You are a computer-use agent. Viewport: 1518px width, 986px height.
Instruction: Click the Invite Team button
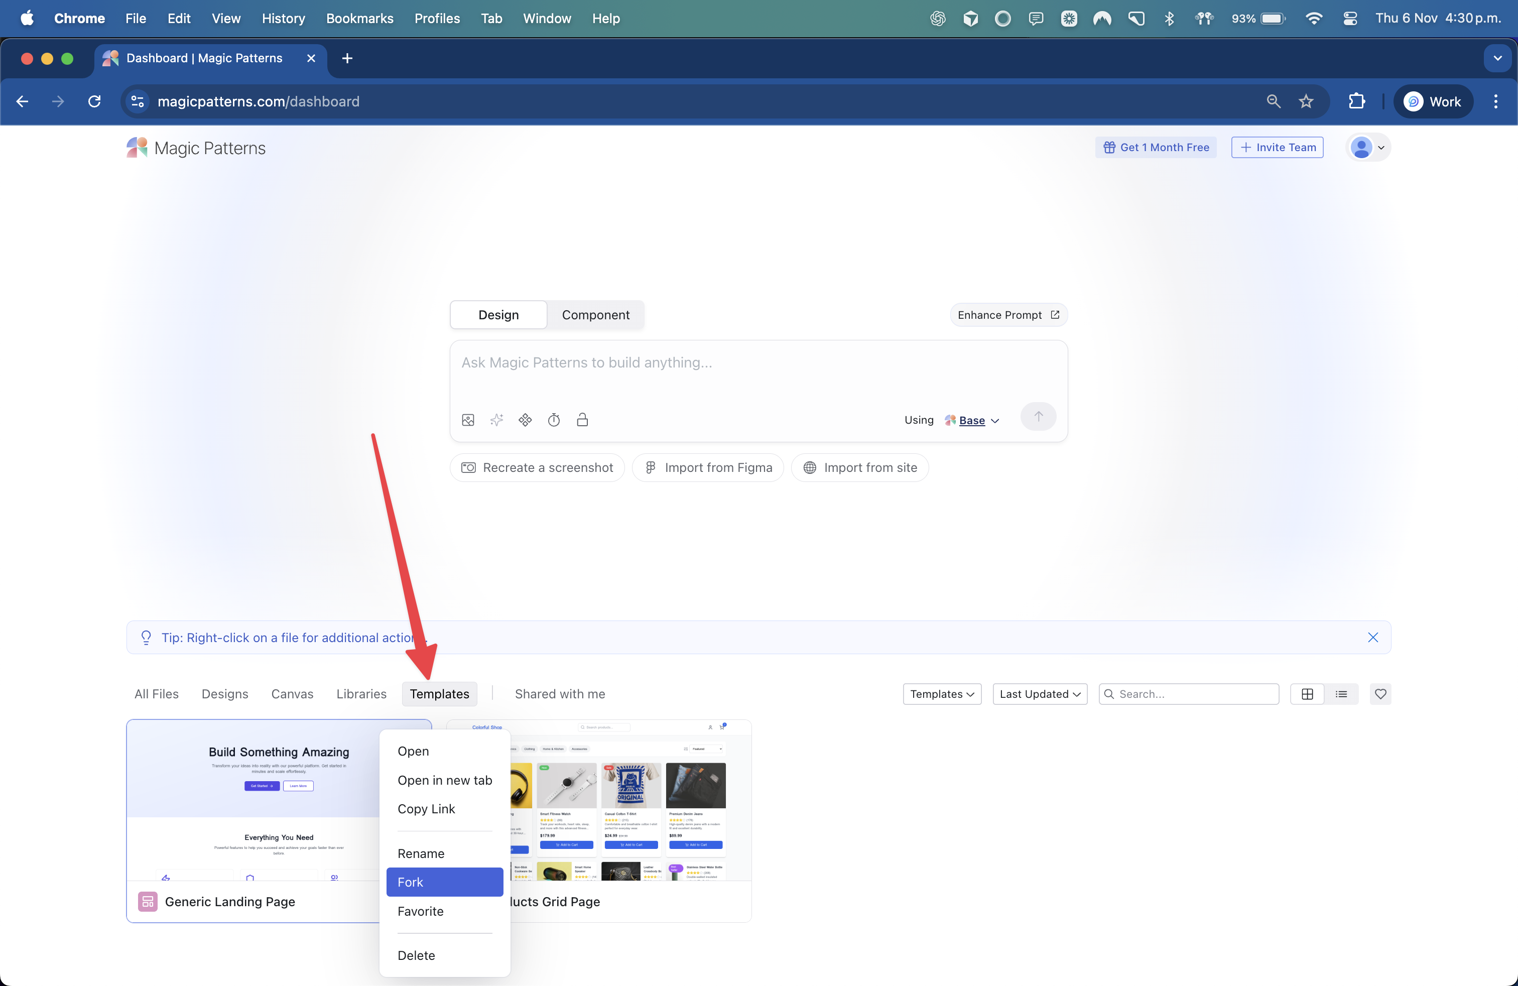1277,147
